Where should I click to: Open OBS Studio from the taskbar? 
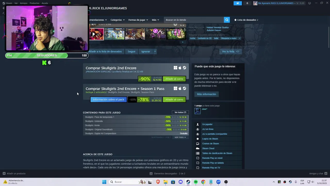[x=226, y=182]
